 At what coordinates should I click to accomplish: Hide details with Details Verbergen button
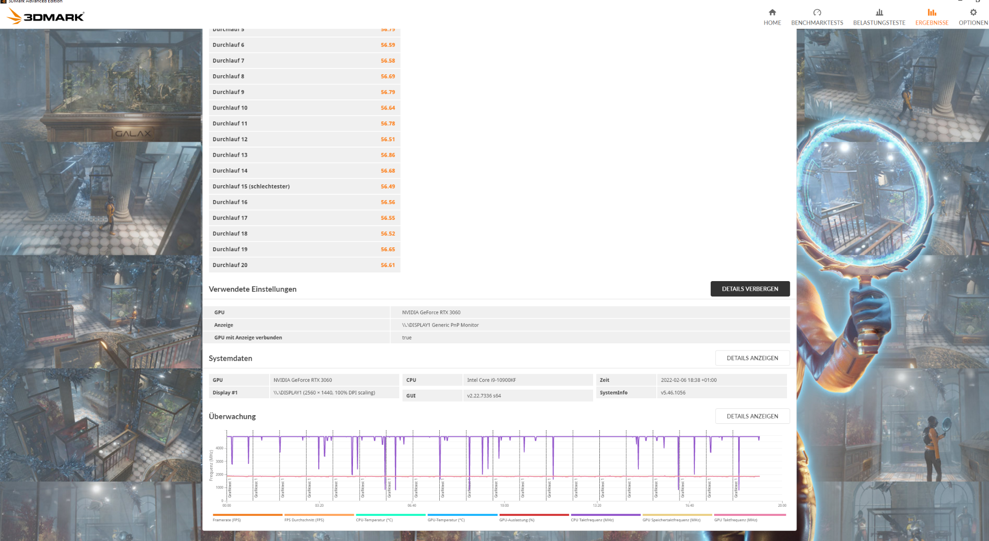point(750,289)
